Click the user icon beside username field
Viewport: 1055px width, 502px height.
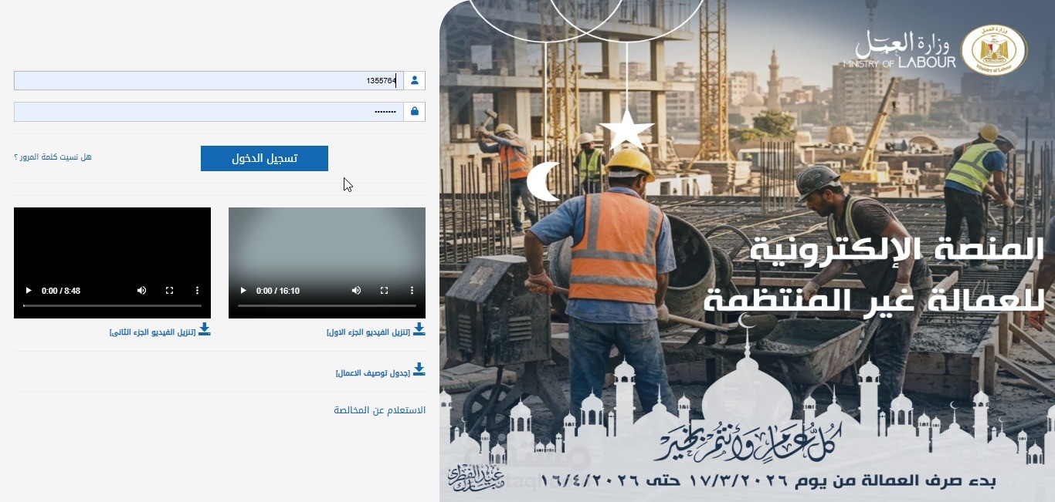[x=415, y=80]
